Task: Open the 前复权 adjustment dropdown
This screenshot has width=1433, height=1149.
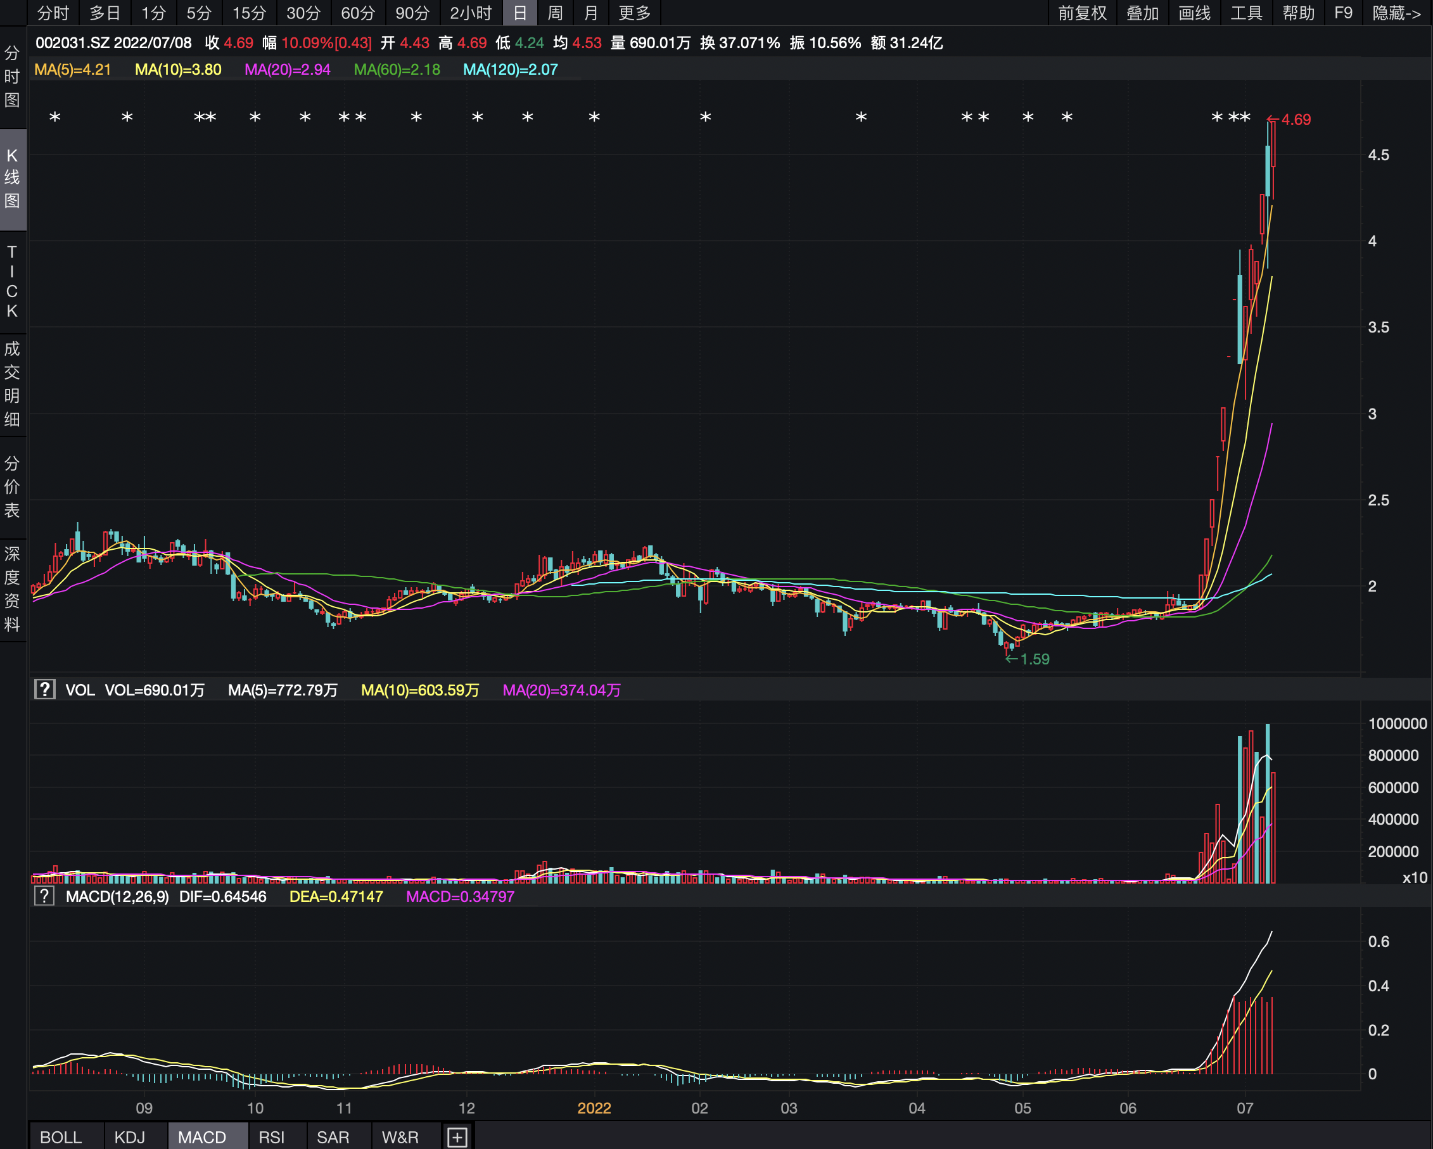Action: pos(1082,13)
